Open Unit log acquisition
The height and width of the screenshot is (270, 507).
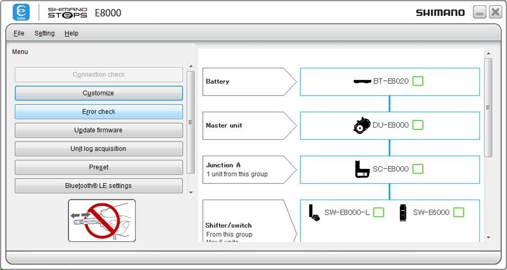(x=99, y=149)
